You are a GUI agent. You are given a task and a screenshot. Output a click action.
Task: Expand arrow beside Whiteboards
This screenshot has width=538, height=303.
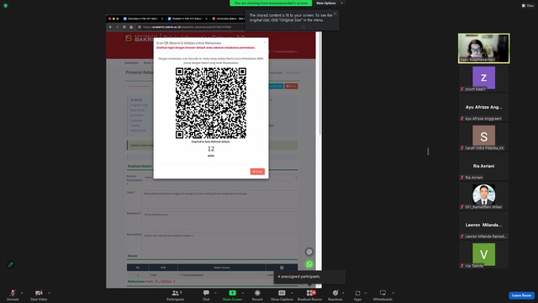pyautogui.click(x=393, y=293)
